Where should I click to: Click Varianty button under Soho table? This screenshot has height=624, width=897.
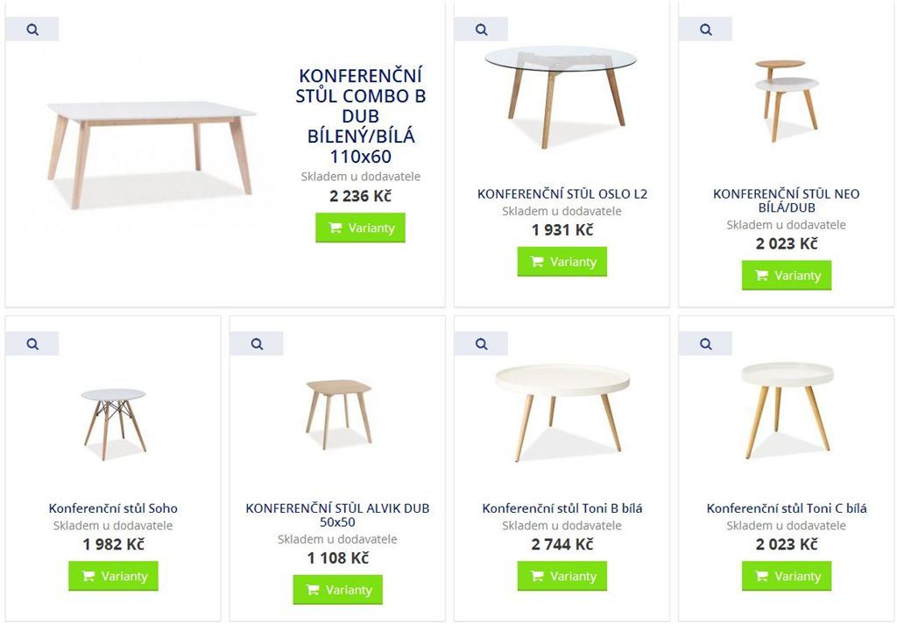coord(113,576)
